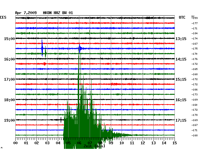Select the '16:00' local time label
Viewport: 199px width, 151px height.
pyautogui.click(x=9, y=59)
